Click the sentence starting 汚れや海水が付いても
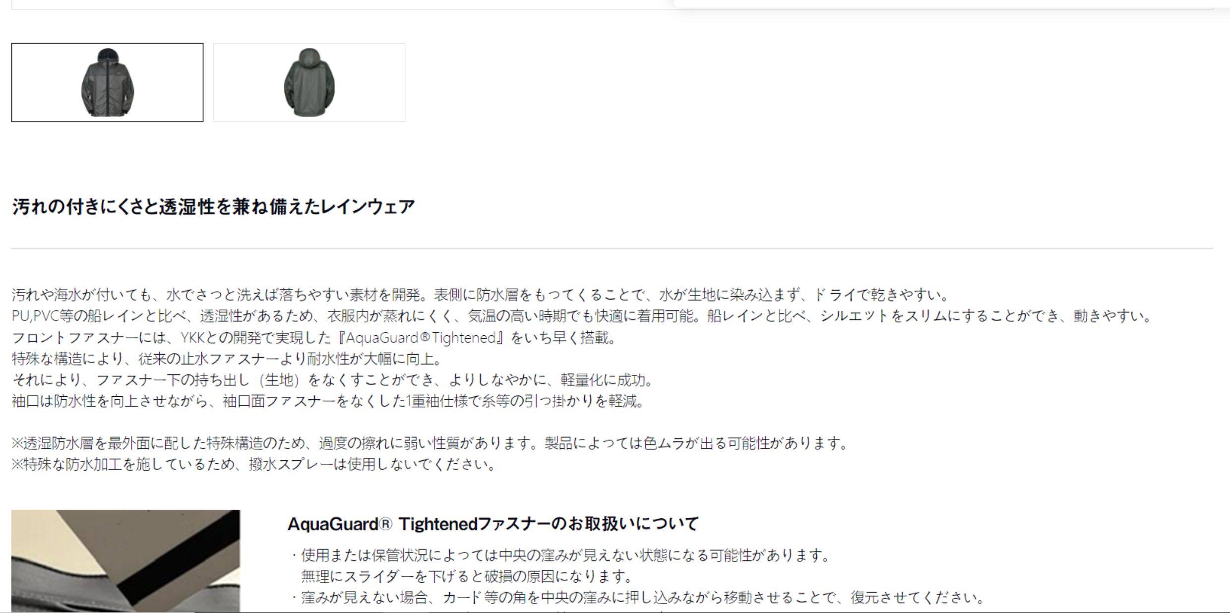 pos(480,295)
